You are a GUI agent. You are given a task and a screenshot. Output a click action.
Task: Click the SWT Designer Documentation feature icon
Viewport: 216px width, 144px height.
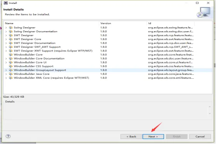[x=11, y=43]
